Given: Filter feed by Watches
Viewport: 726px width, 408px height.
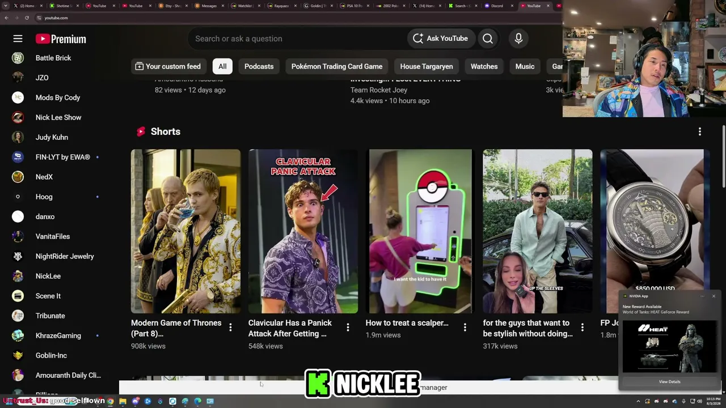Looking at the screenshot, I should 484,66.
